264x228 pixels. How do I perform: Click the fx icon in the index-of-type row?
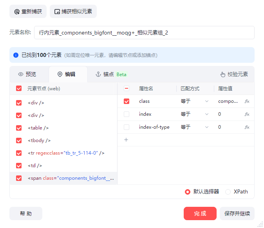[247, 127]
